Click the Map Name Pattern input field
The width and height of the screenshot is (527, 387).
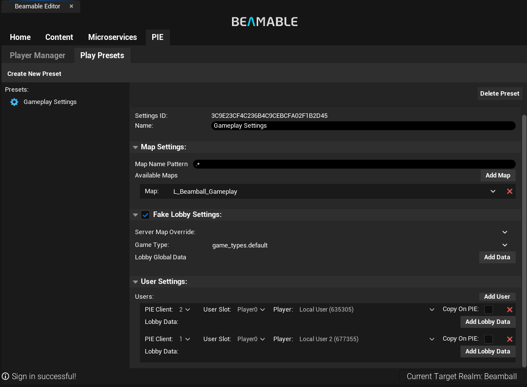pyautogui.click(x=355, y=164)
